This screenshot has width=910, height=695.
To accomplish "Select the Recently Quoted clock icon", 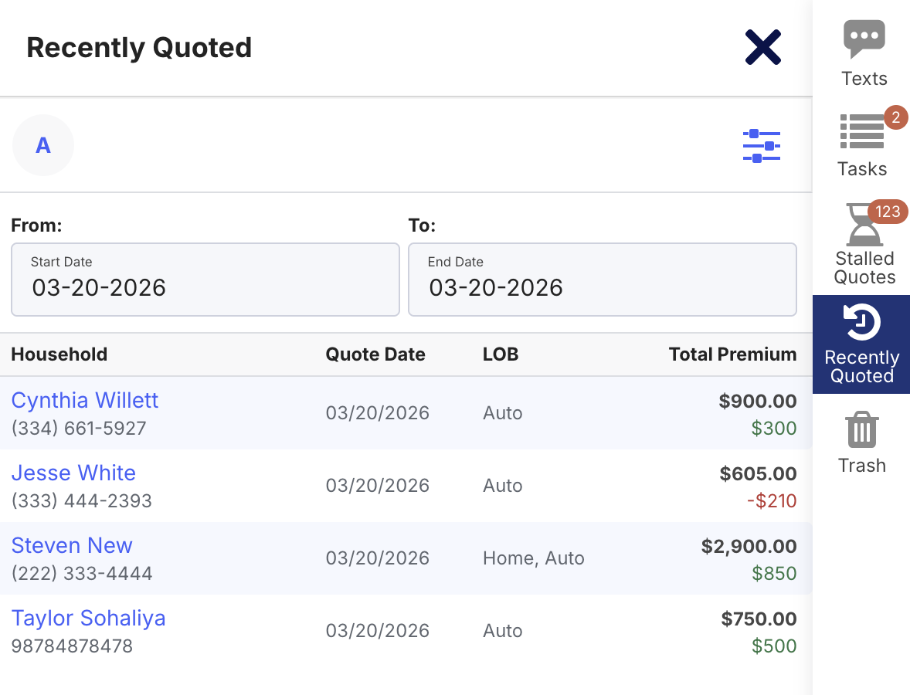I will point(861,323).
